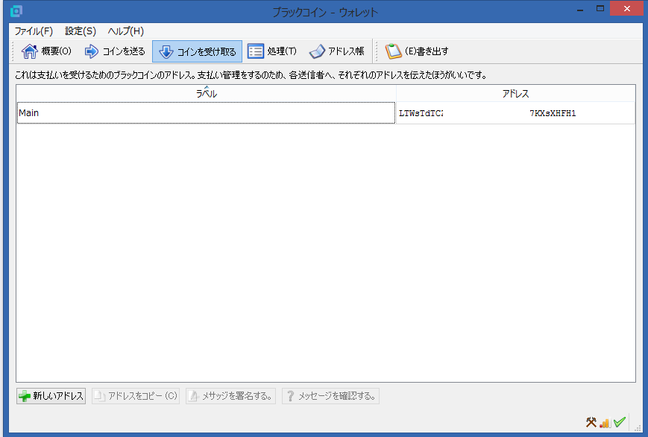Click the 新しいアドレス button
The image size is (648, 437).
pyautogui.click(x=51, y=396)
